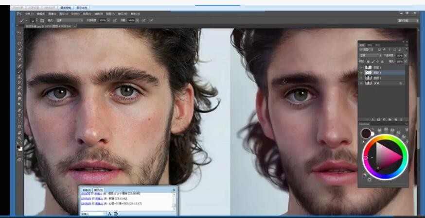This screenshot has height=218, width=425.
Task: Filter layers by type layer T icon
Action: [390, 50]
